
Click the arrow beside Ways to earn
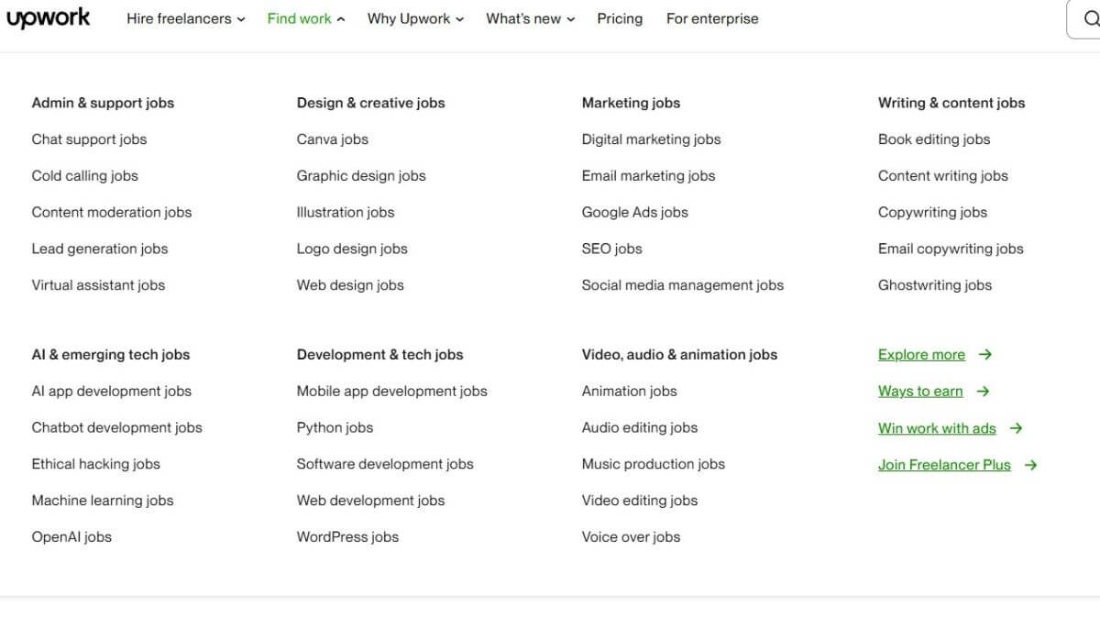tap(983, 392)
